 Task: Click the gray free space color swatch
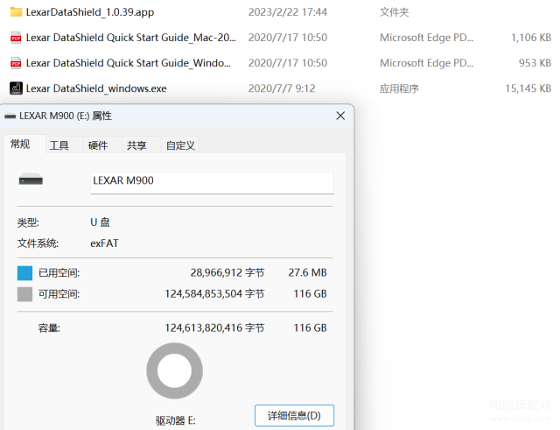coord(25,294)
